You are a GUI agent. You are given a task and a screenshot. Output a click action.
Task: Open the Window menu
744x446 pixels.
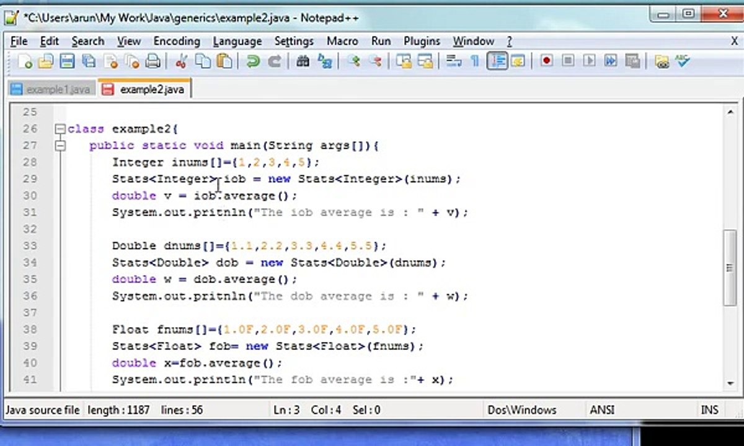tap(473, 41)
